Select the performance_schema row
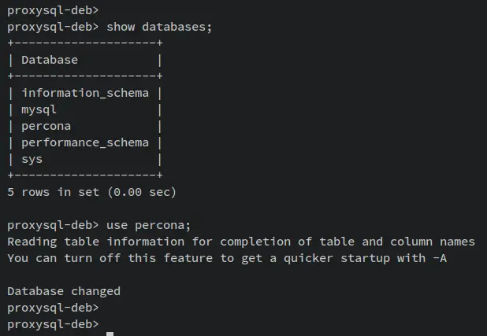Viewport: 487px width, 336px height. click(x=85, y=142)
